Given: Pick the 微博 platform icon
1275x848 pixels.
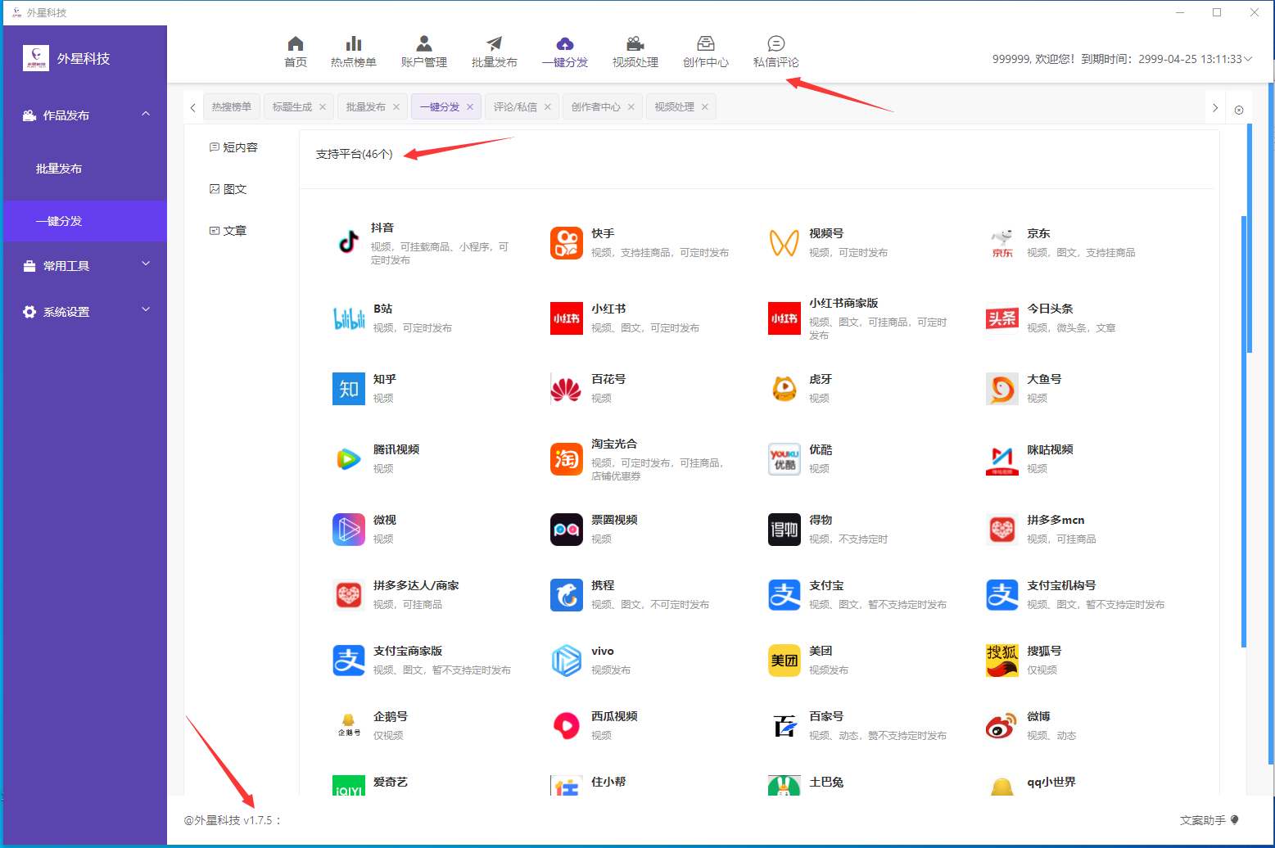Looking at the screenshot, I should (1001, 726).
